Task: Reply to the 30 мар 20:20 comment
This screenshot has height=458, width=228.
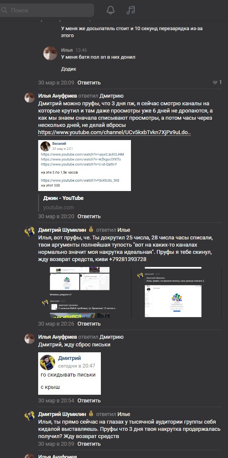Action: click(89, 216)
